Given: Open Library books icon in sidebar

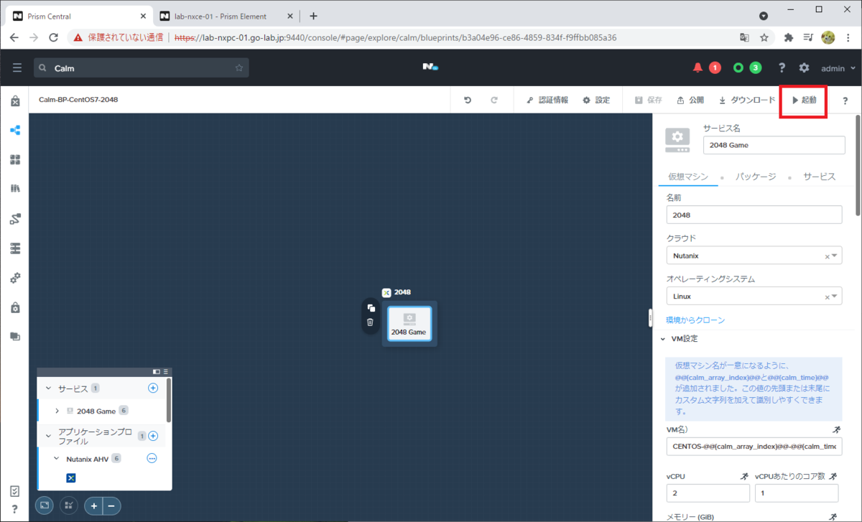Looking at the screenshot, I should (x=15, y=189).
